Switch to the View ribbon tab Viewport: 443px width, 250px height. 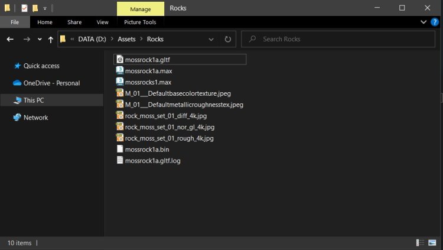tap(102, 22)
